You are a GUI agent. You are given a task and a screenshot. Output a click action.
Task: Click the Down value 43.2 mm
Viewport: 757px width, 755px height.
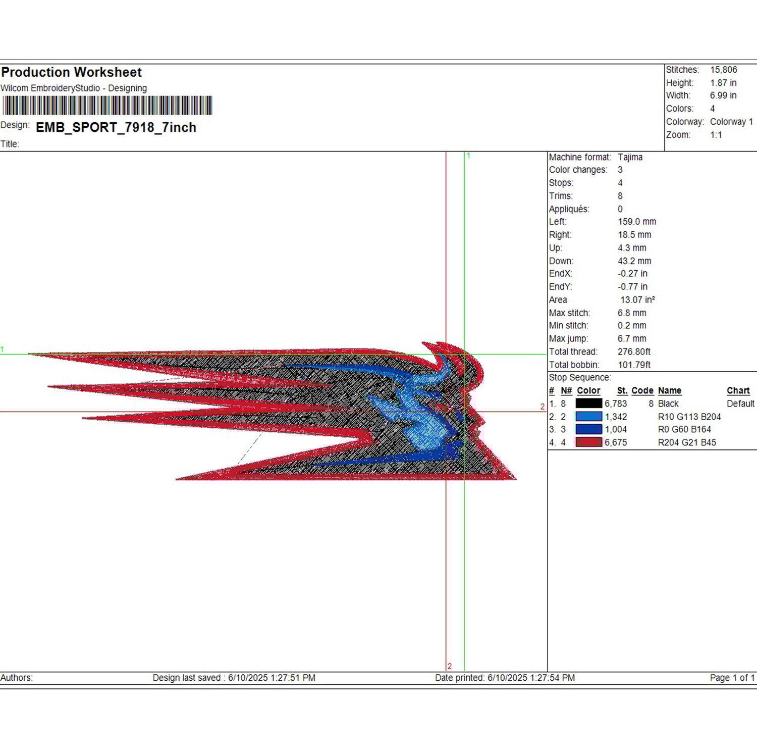click(x=634, y=261)
